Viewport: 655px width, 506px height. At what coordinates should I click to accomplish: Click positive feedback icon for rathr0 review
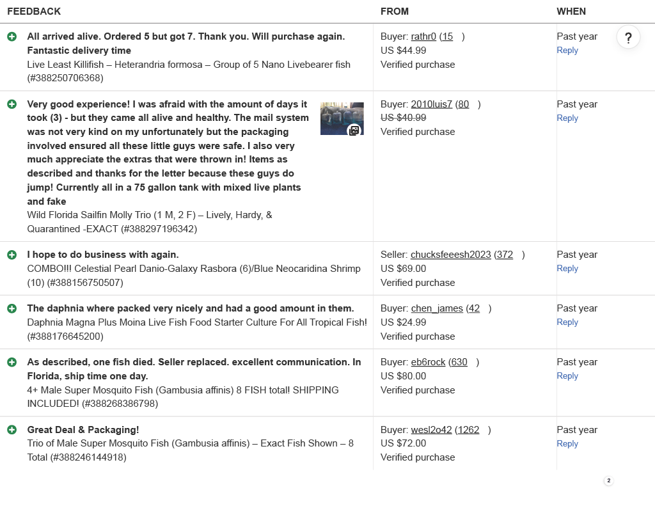click(12, 36)
